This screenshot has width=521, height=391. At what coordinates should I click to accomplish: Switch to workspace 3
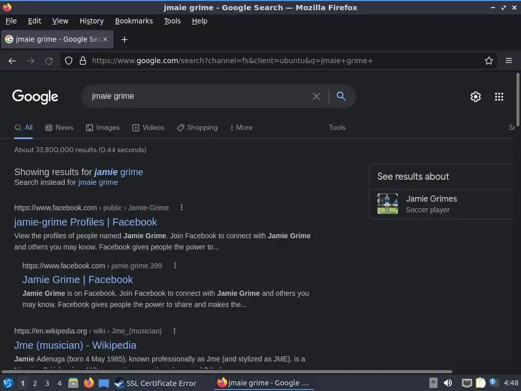coord(47,383)
